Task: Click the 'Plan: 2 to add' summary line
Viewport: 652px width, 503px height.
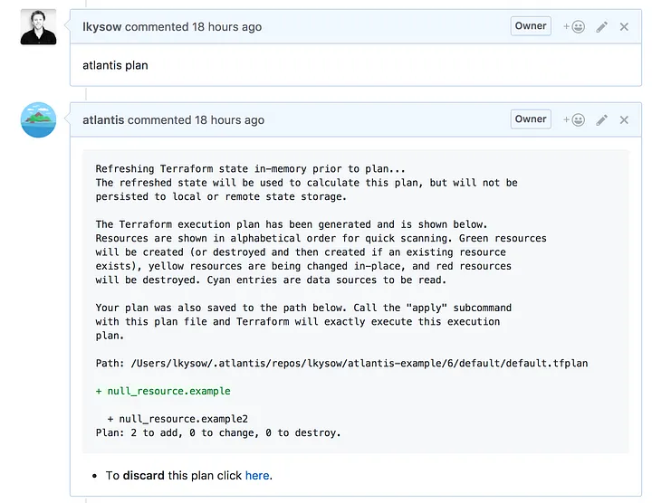Action: pyautogui.click(x=218, y=432)
